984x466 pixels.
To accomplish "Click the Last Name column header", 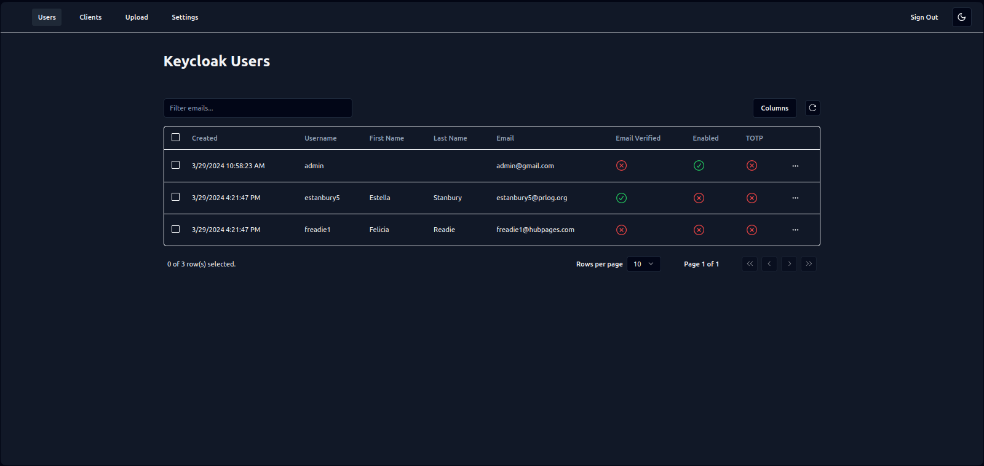I will 450,138.
